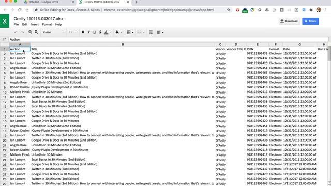Screen dimensions: 331x186
Task: Click the Redo arrow in the toolbar
Action: tap(22, 32)
